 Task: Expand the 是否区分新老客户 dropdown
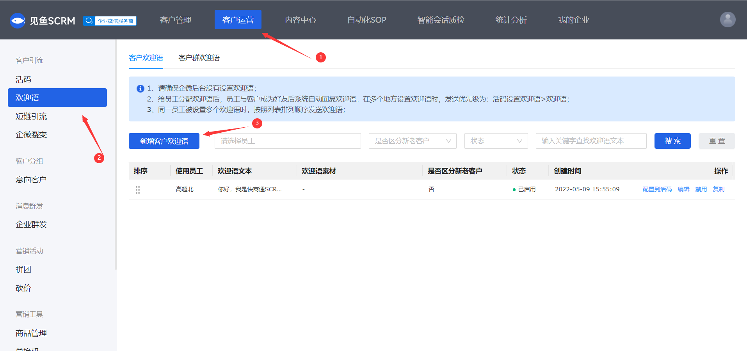point(413,141)
